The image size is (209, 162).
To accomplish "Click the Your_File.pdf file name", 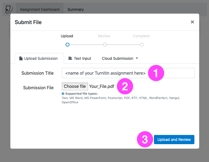I will tap(102, 87).
